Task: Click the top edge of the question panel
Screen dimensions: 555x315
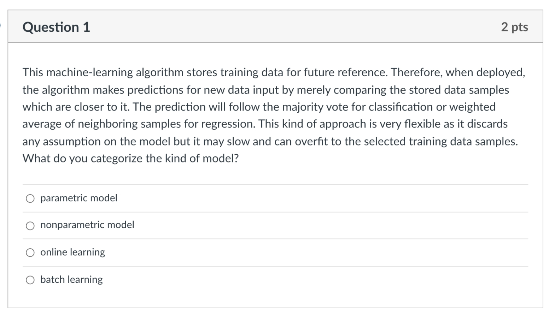Action: point(276,11)
